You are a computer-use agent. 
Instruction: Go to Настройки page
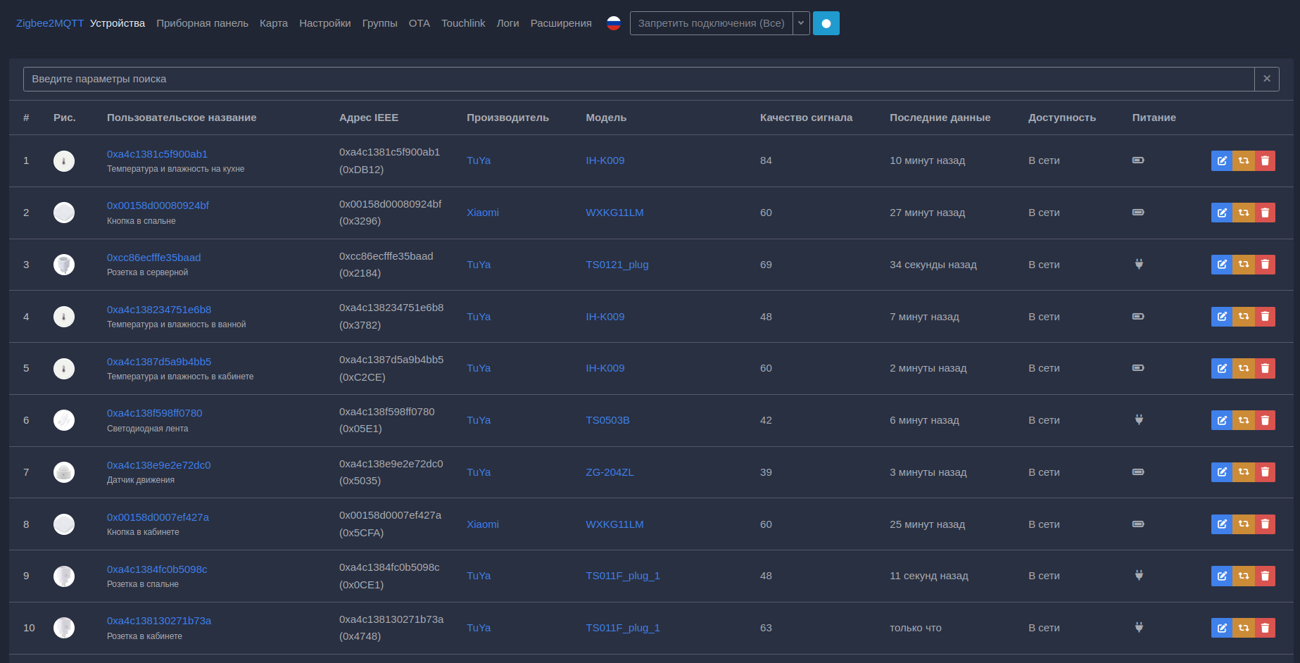coord(325,23)
